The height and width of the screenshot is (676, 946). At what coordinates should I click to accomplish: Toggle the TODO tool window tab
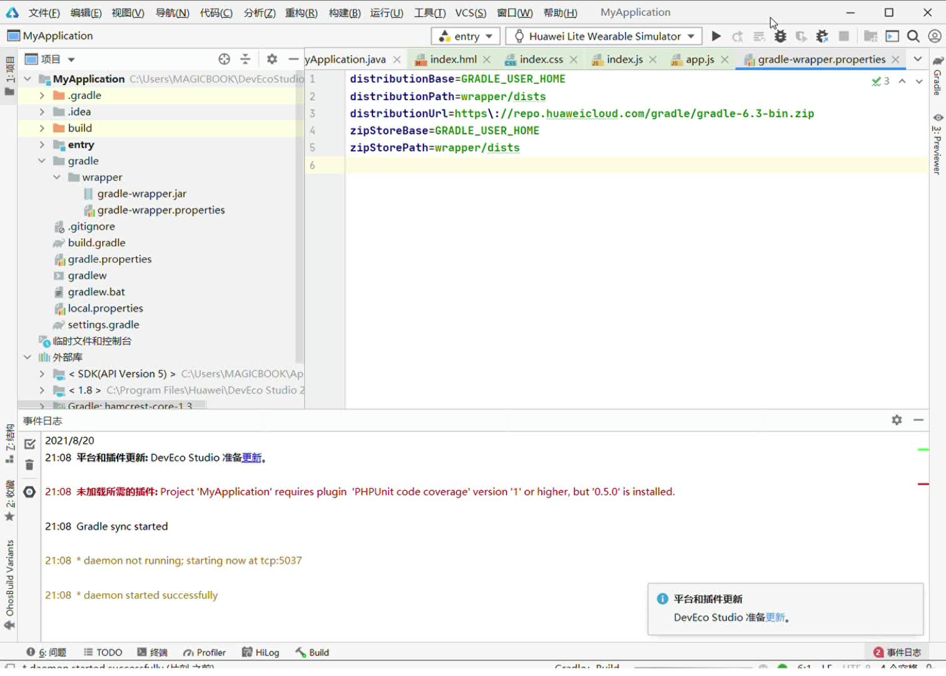click(x=103, y=652)
